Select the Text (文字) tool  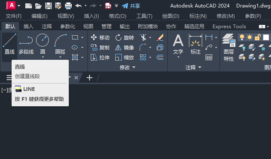(178, 45)
